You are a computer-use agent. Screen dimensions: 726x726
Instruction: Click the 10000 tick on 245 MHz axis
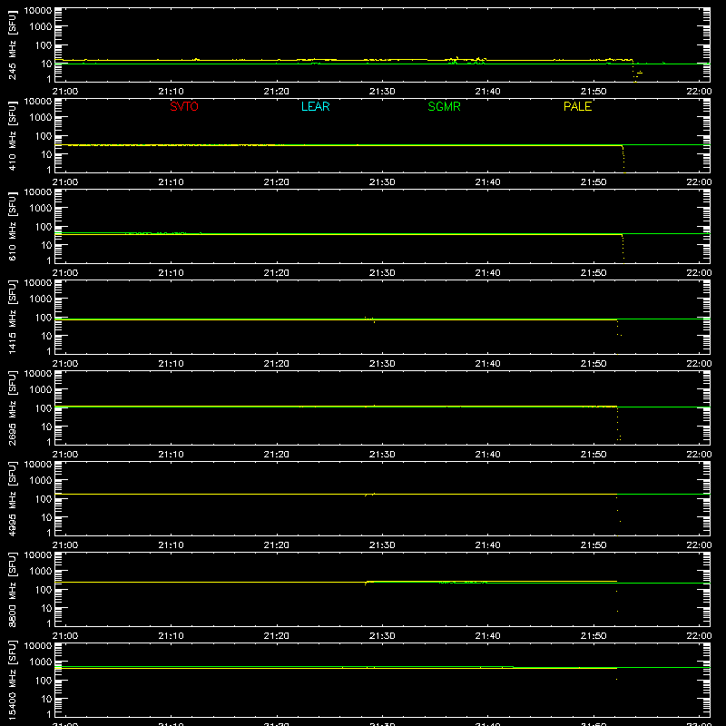pos(38,11)
